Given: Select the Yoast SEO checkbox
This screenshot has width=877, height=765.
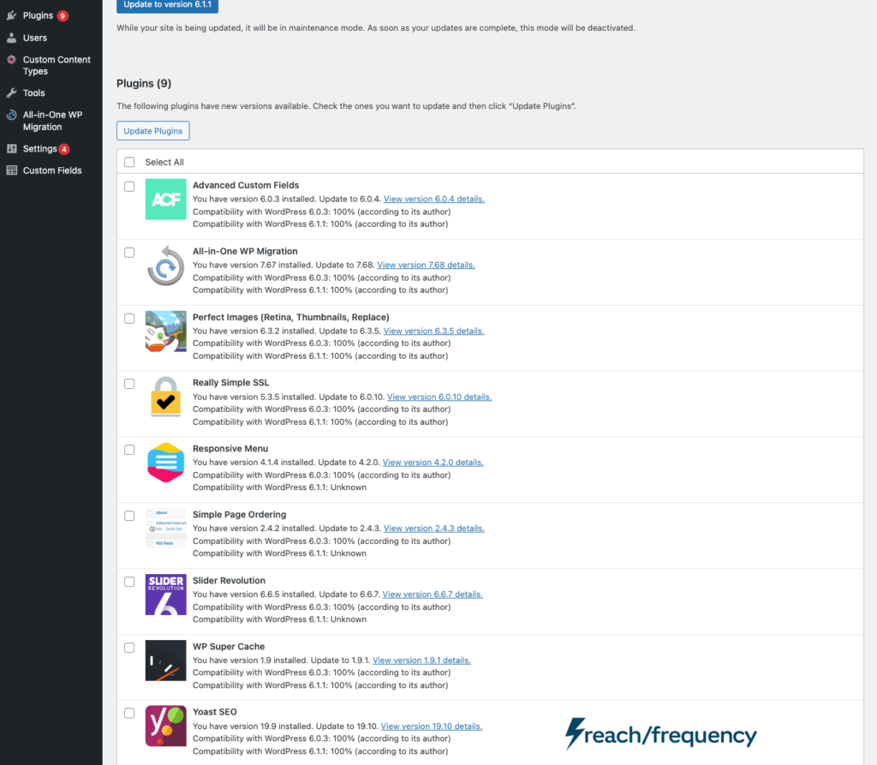Looking at the screenshot, I should (x=129, y=713).
